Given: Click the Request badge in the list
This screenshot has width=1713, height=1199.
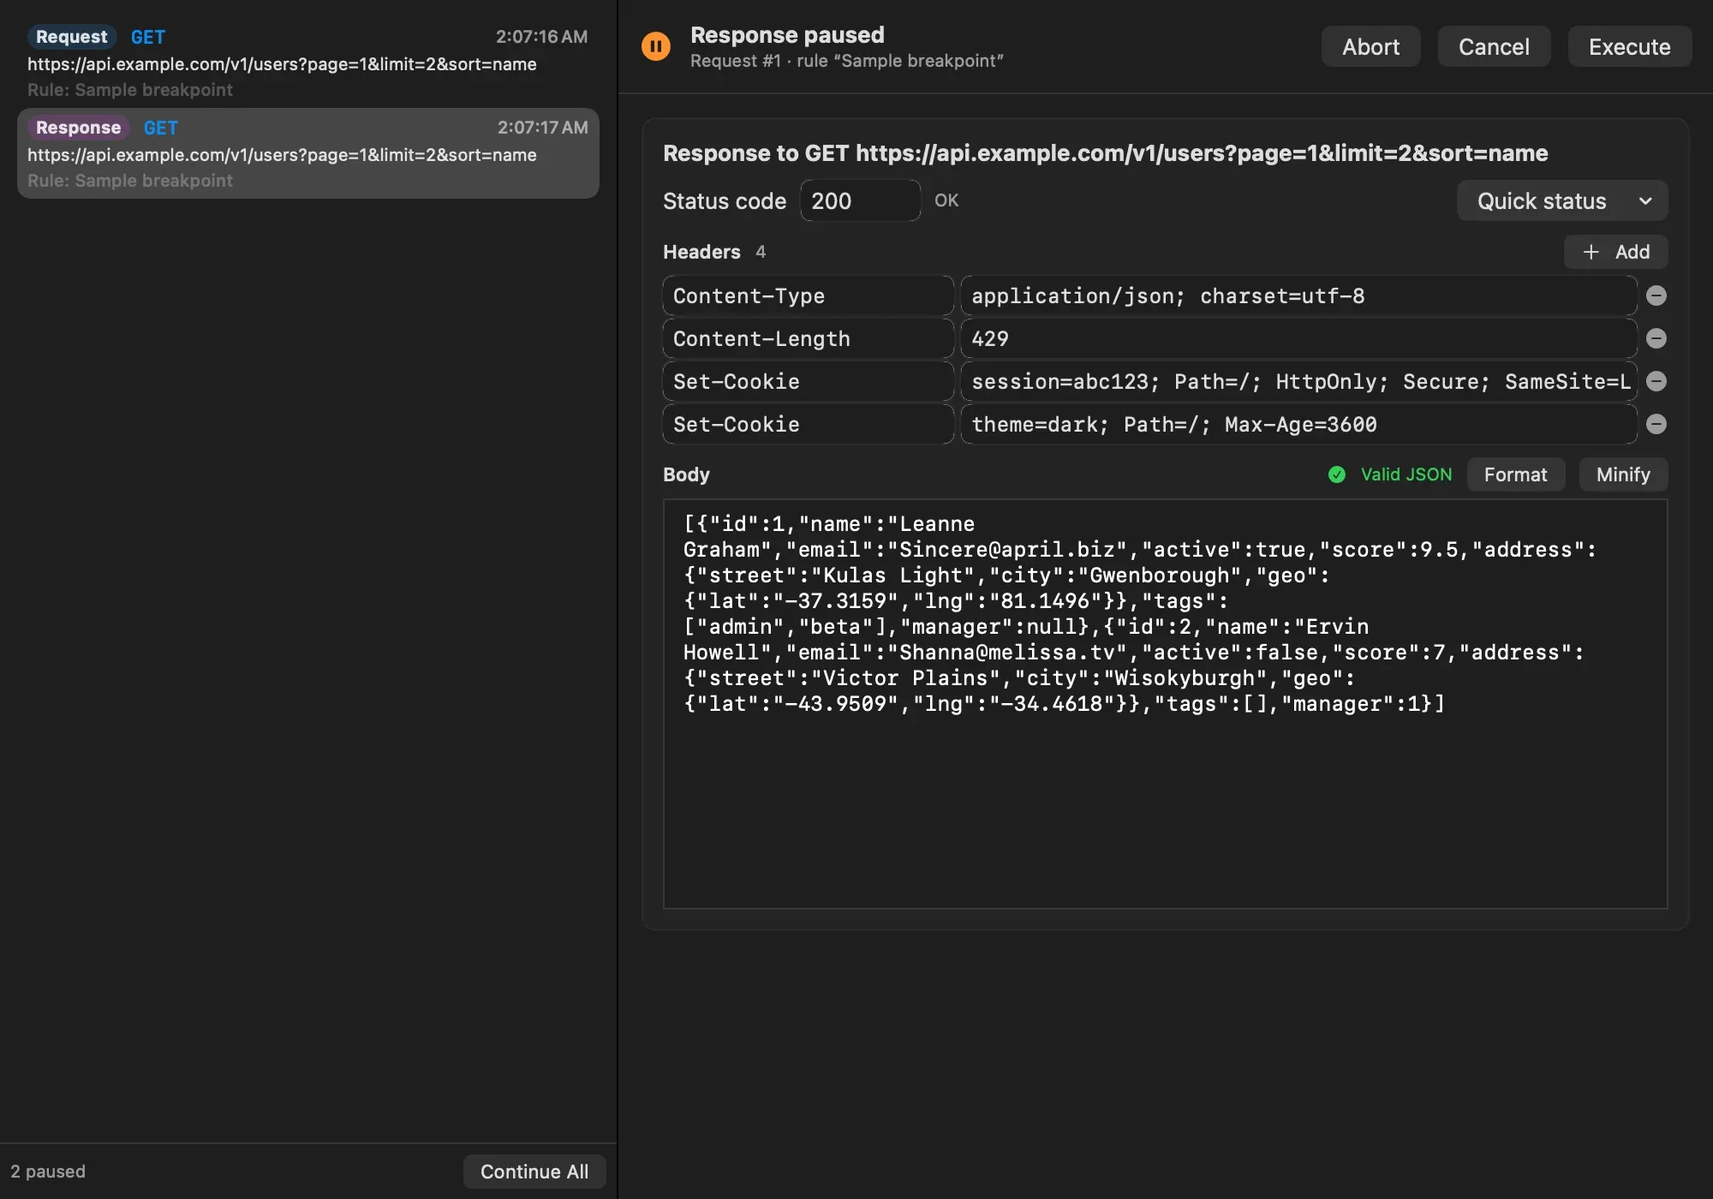Looking at the screenshot, I should pos(72,37).
